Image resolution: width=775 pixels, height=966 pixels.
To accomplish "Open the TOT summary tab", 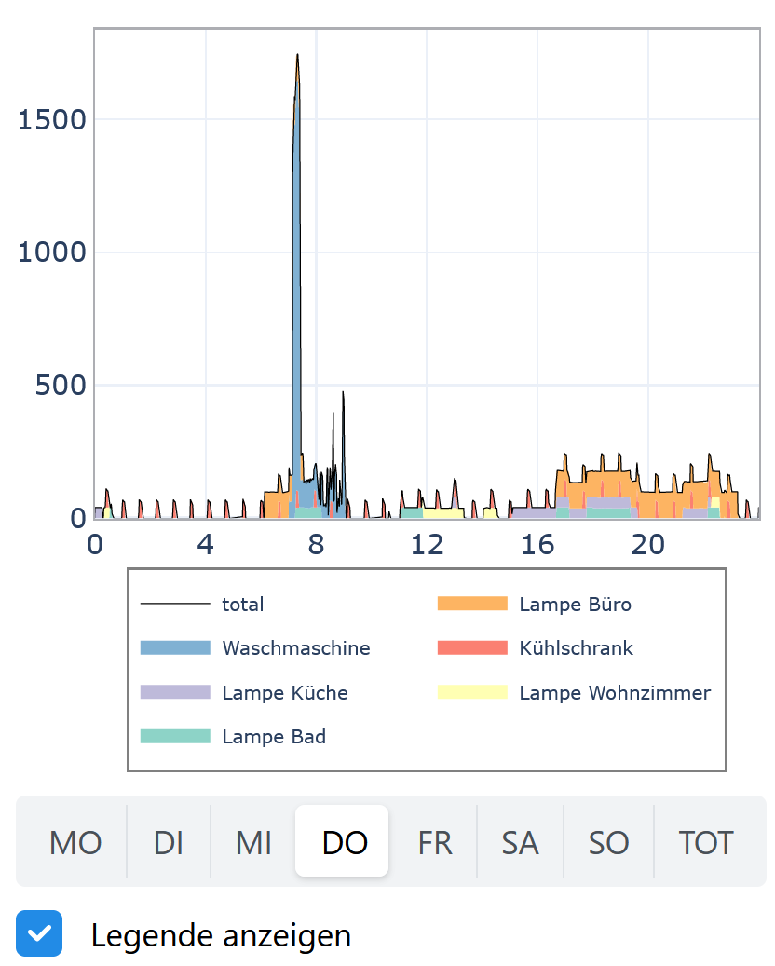I will click(706, 841).
